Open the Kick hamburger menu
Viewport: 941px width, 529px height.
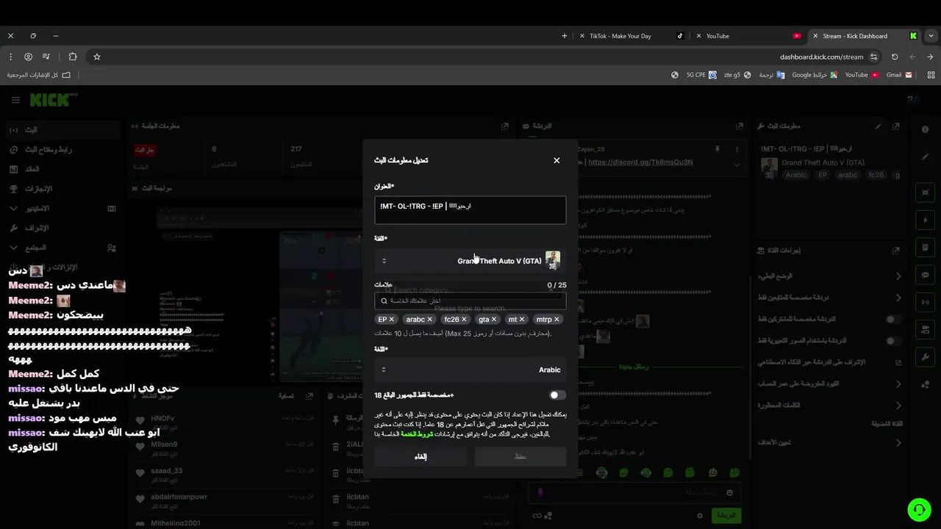click(x=15, y=100)
